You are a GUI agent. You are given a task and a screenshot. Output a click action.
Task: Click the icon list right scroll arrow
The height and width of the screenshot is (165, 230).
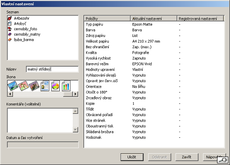coord(75,94)
